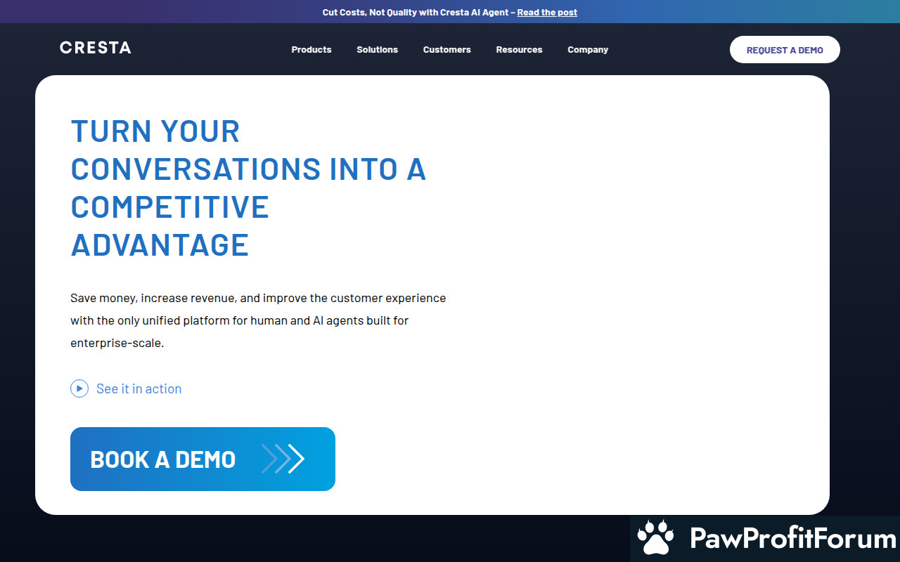
Task: Expand the Resources dropdown
Action: coord(519,50)
